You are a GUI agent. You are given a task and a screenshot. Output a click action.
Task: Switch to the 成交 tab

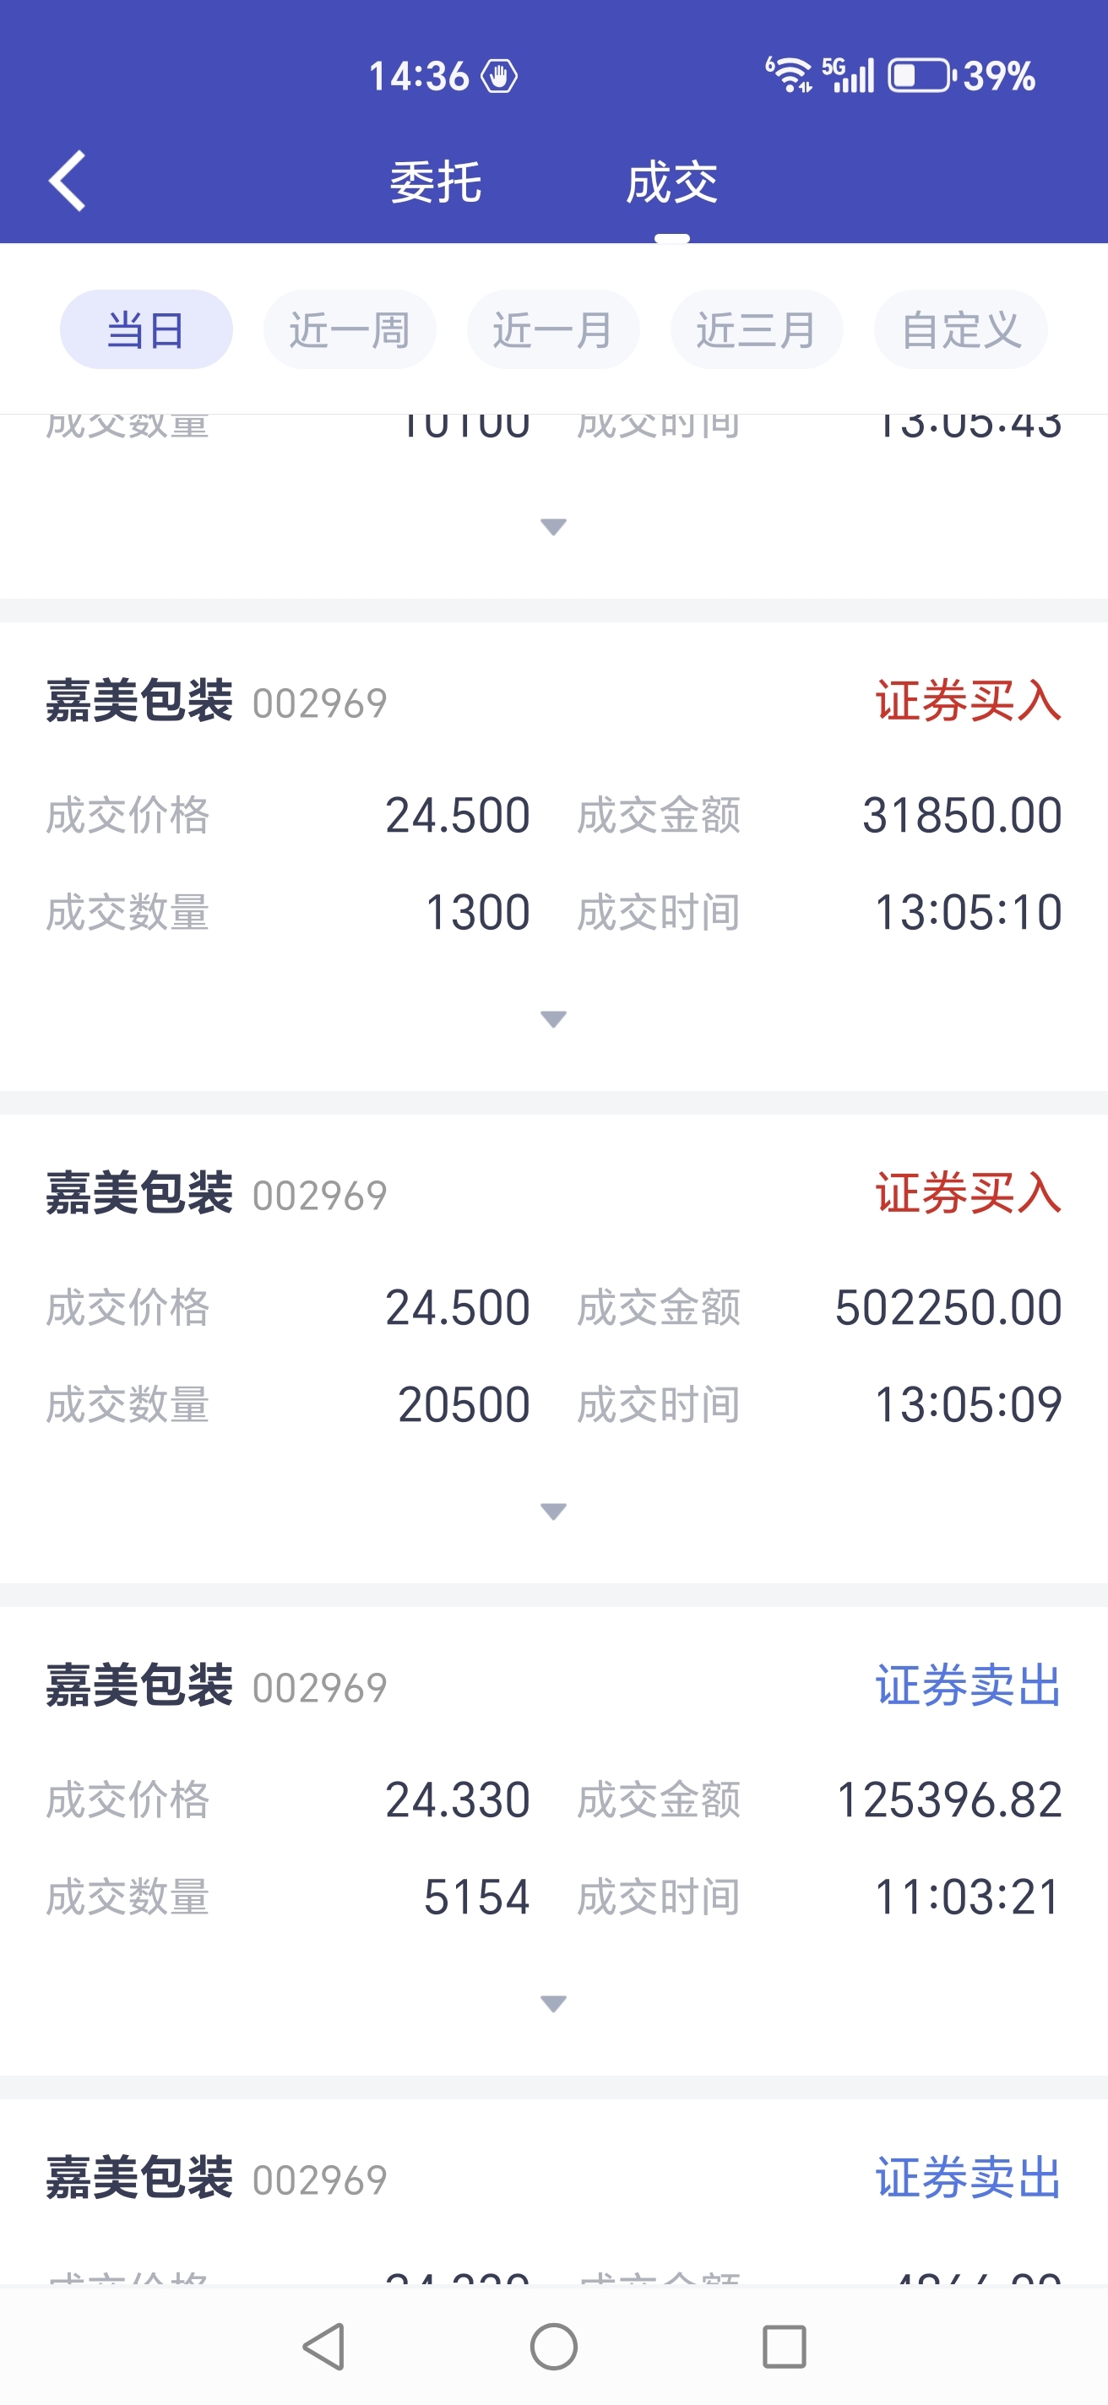671,182
